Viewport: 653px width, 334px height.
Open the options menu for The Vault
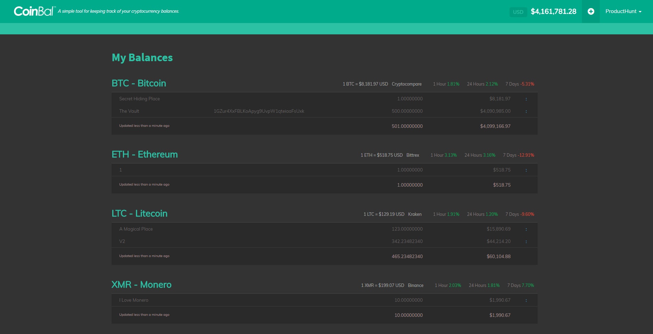(x=526, y=111)
